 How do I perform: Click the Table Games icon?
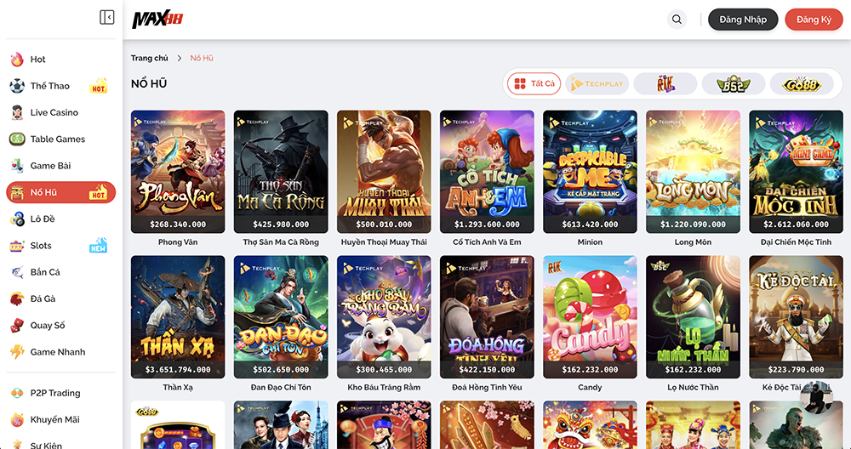[x=17, y=139]
